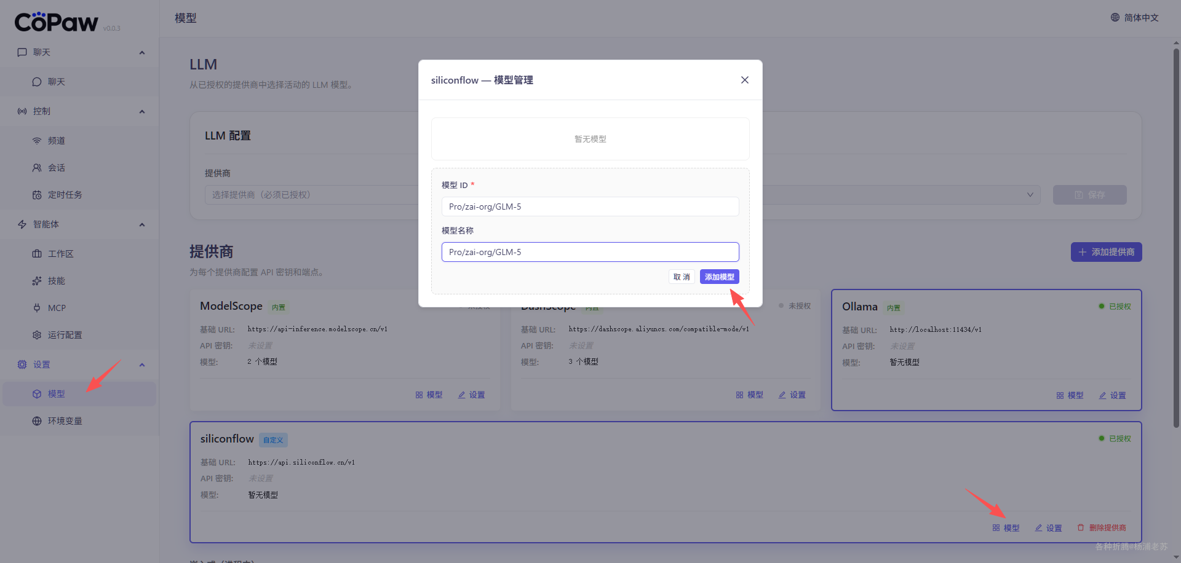Open 频道 channels wifi icon
The image size is (1181, 563).
pyautogui.click(x=37, y=141)
